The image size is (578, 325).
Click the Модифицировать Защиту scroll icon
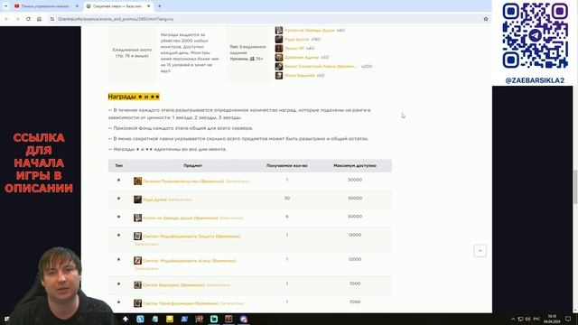[137, 237]
